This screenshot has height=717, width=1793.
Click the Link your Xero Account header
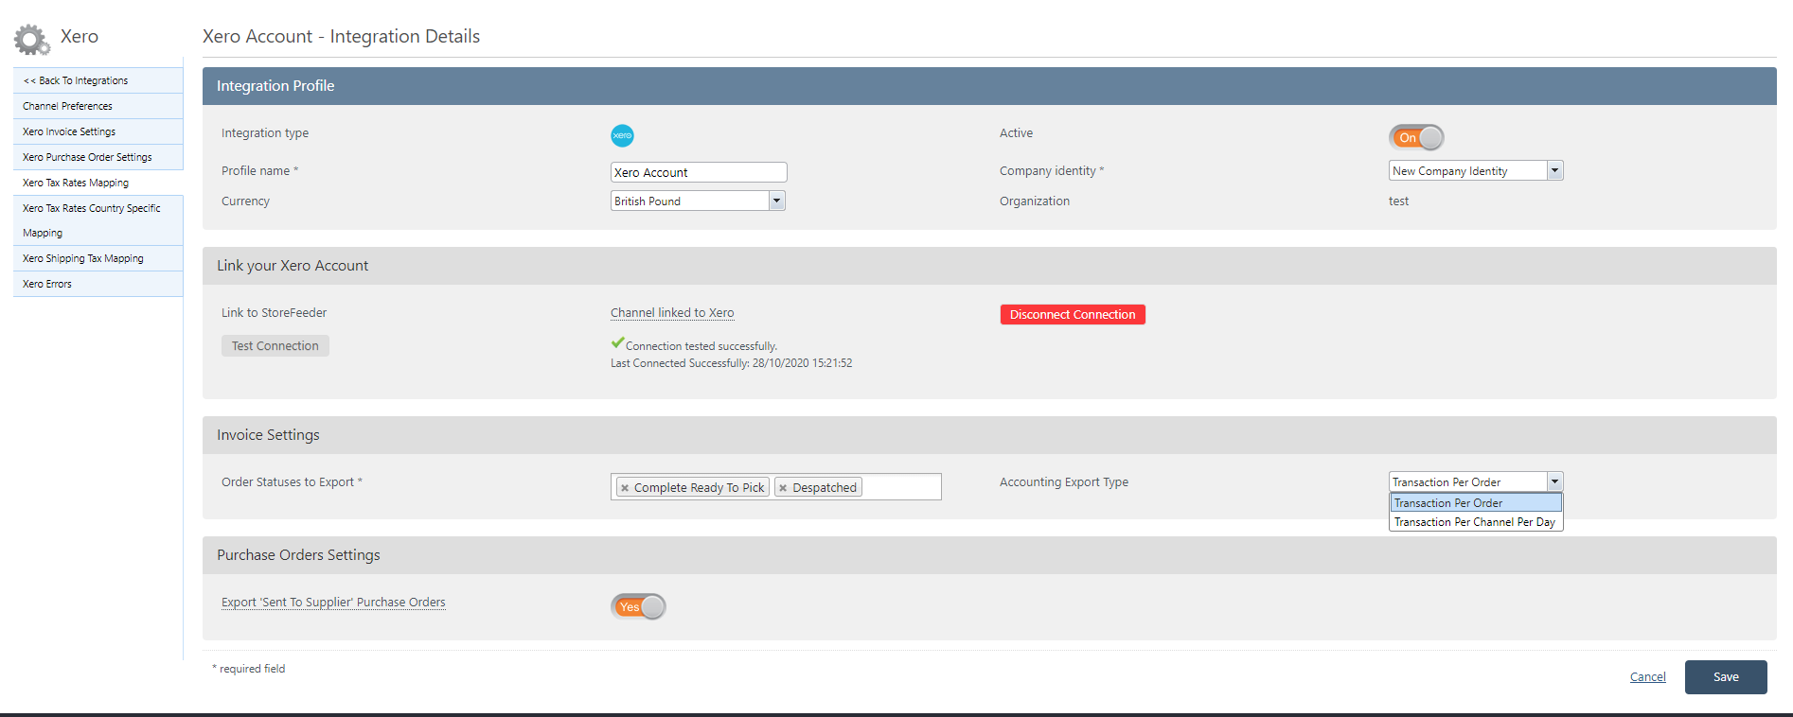coord(989,266)
